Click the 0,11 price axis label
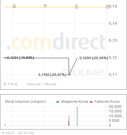Screen dimensions: 127x135 113,75
